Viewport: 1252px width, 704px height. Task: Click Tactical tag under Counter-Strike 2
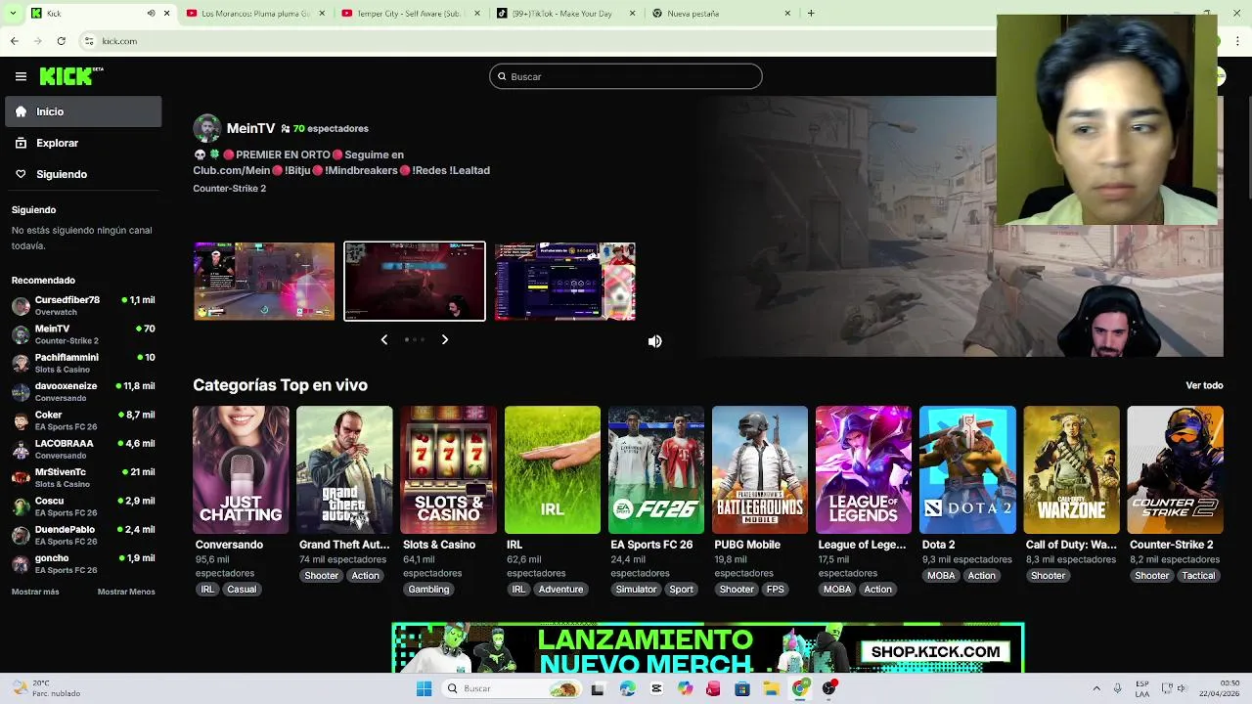coord(1198,576)
